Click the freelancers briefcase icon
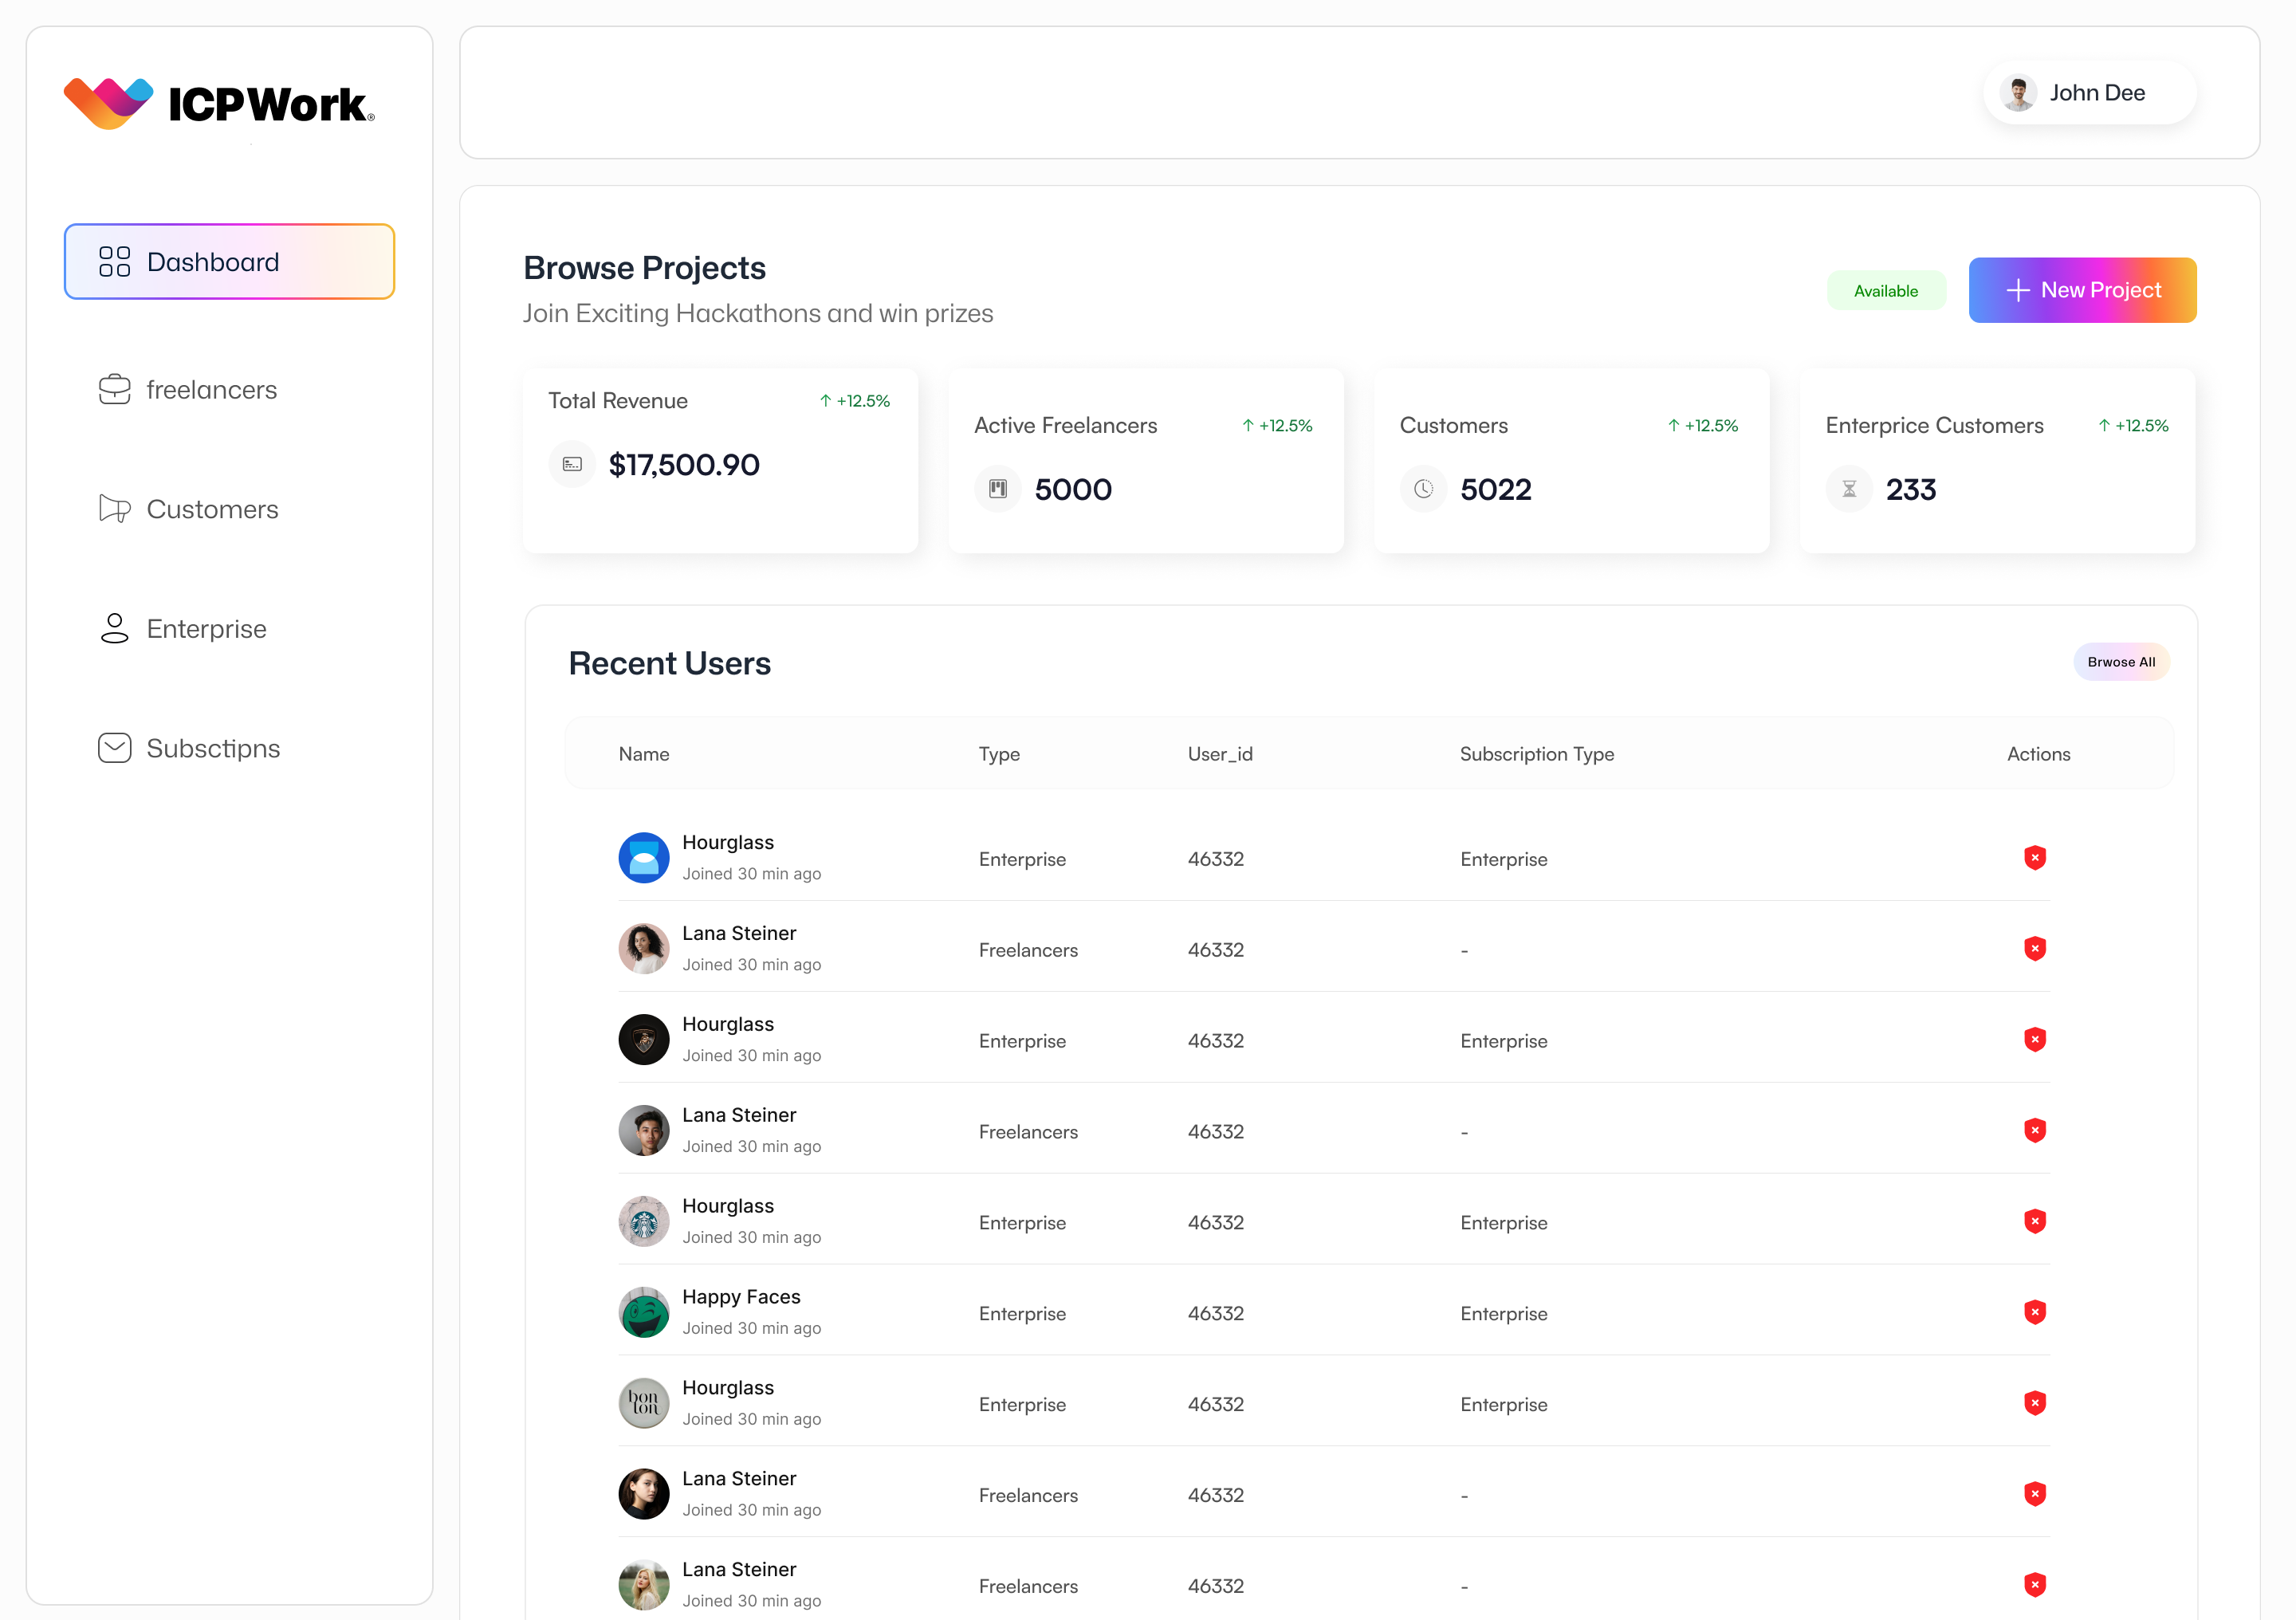2296x1620 pixels. [115, 390]
